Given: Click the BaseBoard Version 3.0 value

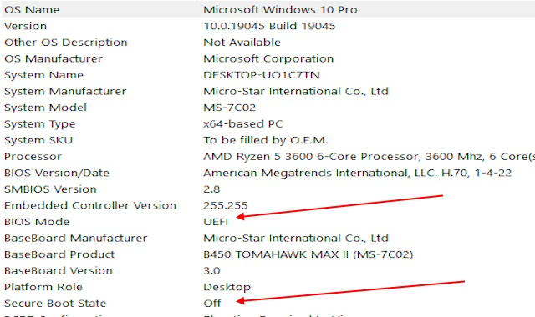Looking at the screenshot, I should point(211,270).
